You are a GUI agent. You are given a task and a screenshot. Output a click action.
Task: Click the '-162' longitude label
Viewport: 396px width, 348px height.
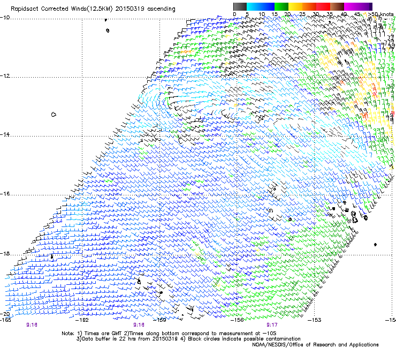[82, 320]
